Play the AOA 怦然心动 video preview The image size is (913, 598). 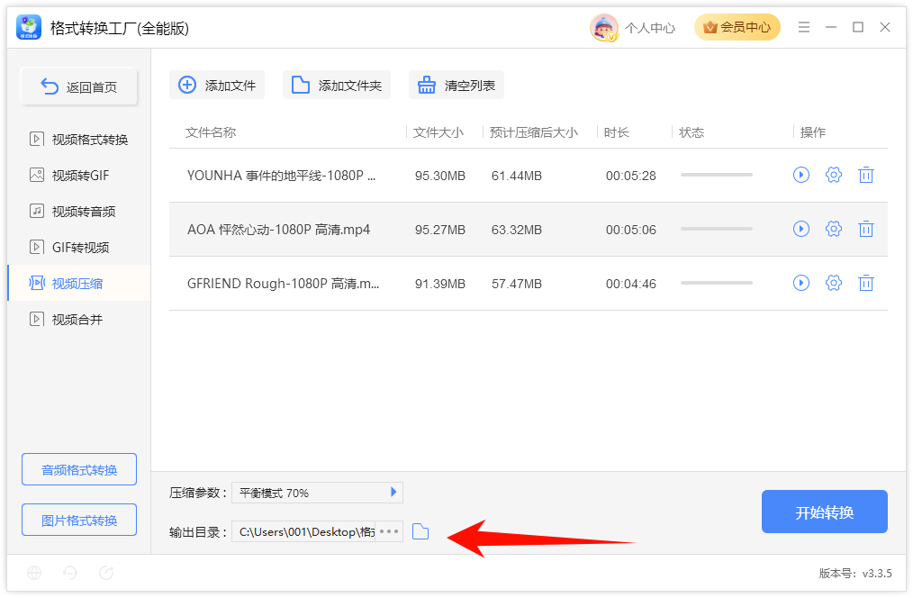[x=801, y=229]
